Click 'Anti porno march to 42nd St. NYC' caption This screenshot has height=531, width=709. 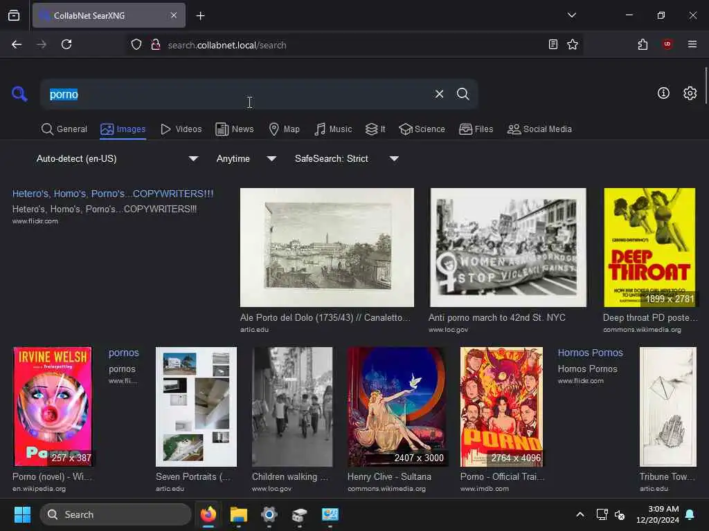coord(497,317)
